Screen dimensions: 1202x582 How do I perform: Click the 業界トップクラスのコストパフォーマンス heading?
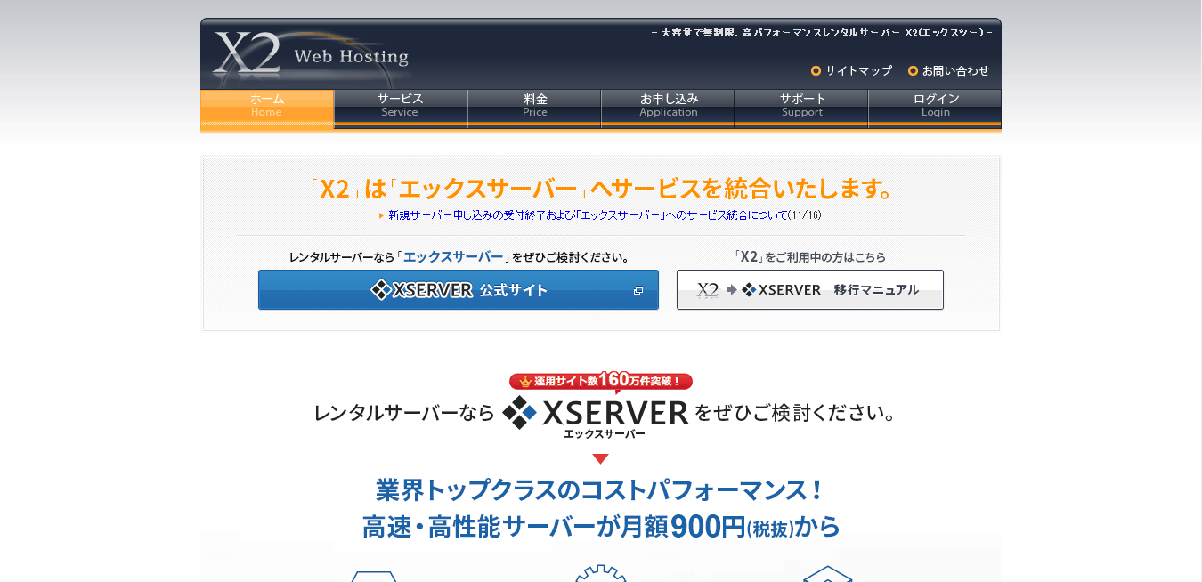[x=601, y=490]
